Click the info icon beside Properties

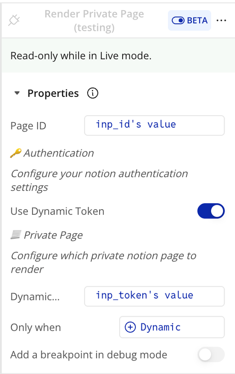[x=93, y=93]
